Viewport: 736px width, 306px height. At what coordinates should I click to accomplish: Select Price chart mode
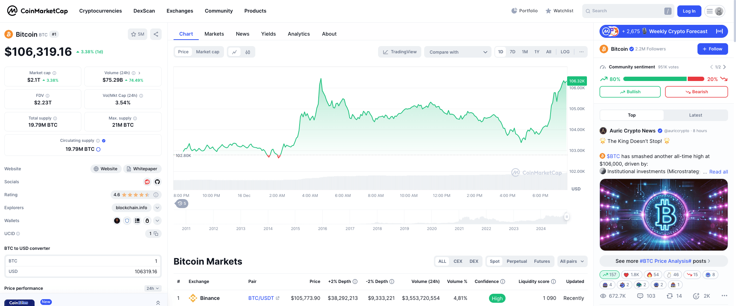coord(183,52)
